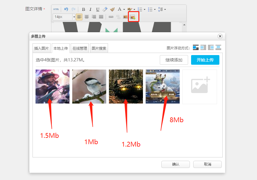Toggle underline formatting
The height and width of the screenshot is (180, 257).
click(98, 9)
